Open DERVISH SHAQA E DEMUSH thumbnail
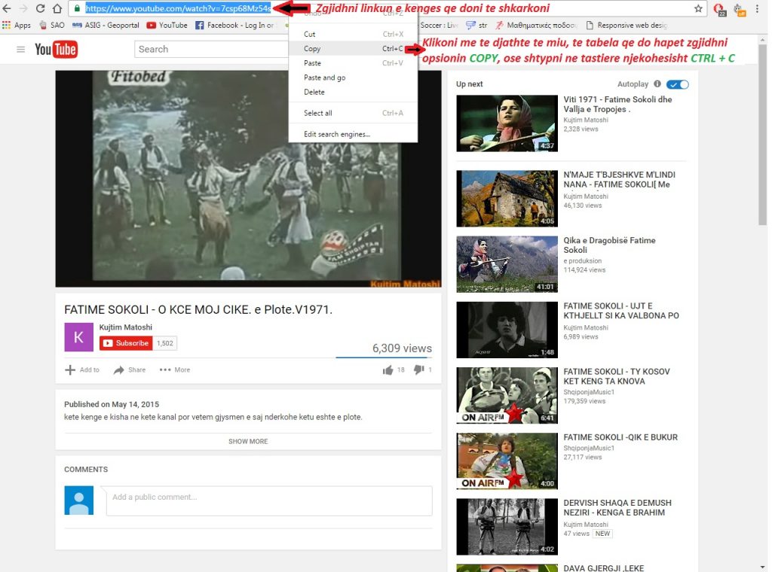 tap(507, 527)
